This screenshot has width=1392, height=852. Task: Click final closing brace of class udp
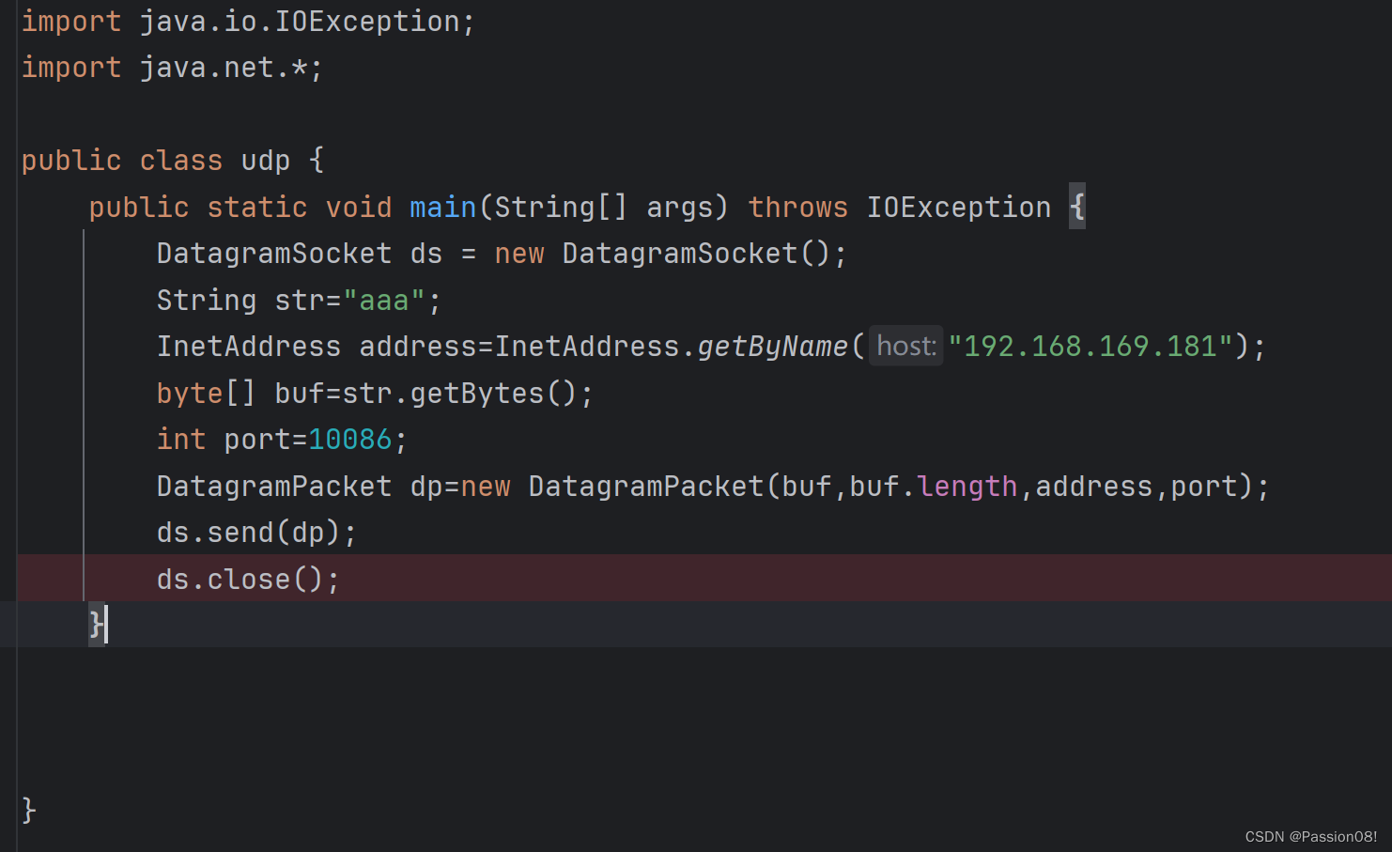[x=29, y=810]
